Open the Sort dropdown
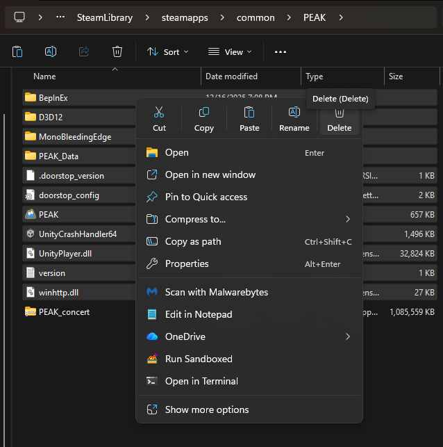Screen dimensions: 443x447 click(x=163, y=51)
